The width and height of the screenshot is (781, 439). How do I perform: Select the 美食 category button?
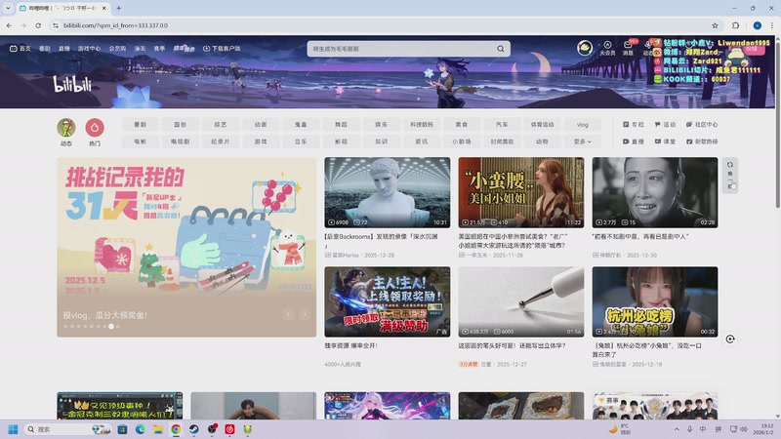462,125
